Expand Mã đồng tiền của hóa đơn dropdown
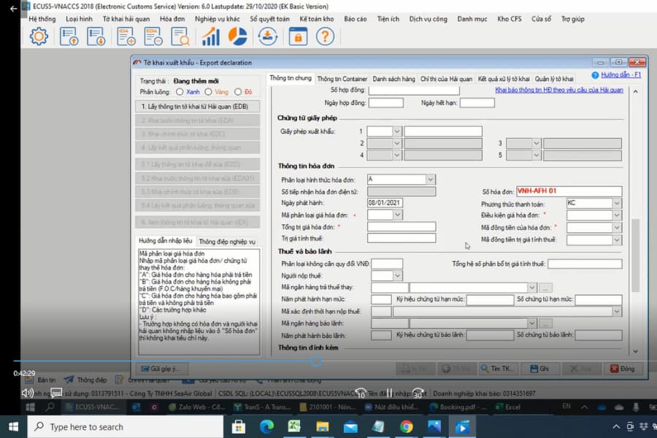Screen dimensions: 657x438 click(617, 228)
